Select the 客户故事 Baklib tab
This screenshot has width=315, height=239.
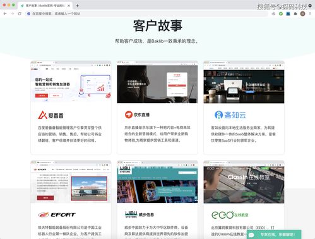(45, 6)
